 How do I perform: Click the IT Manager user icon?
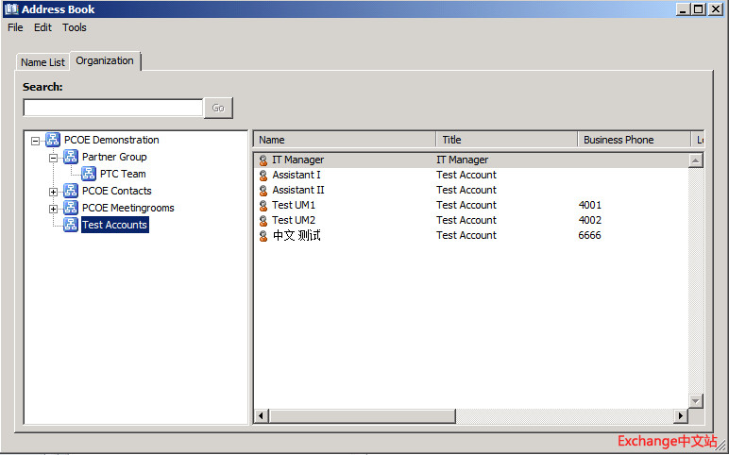263,160
